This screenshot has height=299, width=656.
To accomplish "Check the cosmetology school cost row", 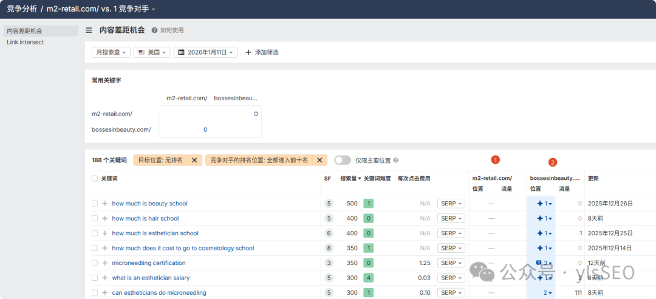I will 95,248.
